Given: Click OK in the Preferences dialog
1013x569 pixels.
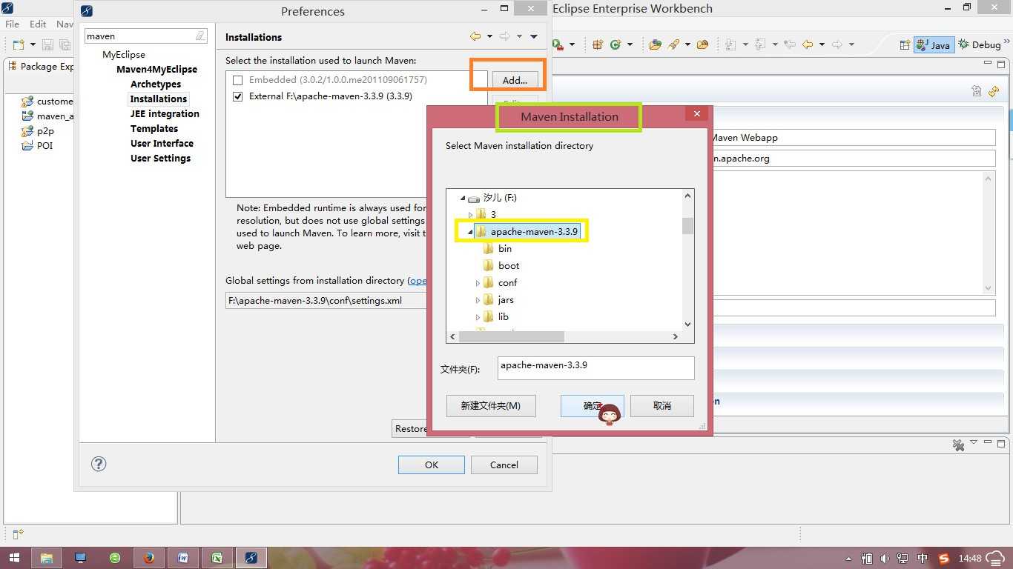Looking at the screenshot, I should coord(432,465).
